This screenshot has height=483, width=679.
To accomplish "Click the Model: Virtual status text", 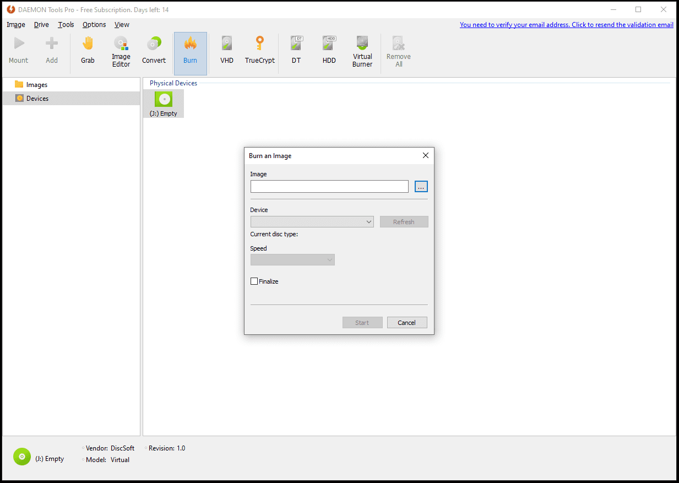I will pos(108,460).
